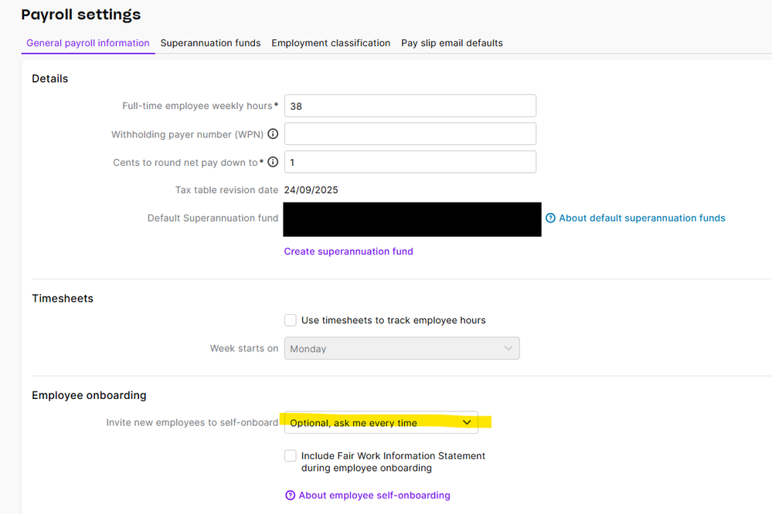Viewport: 772px width, 514px height.
Task: Click the Use timesheets checkbox label text
Action: point(393,320)
